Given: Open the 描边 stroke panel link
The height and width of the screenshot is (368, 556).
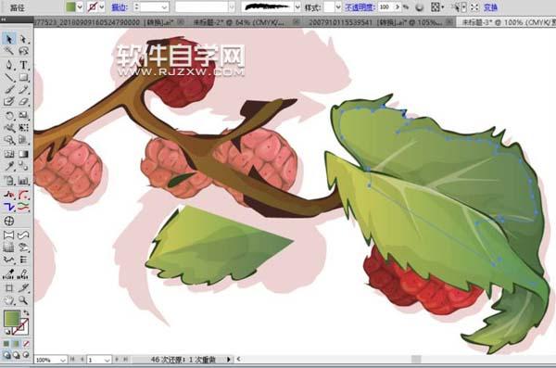Looking at the screenshot, I should (120, 7).
